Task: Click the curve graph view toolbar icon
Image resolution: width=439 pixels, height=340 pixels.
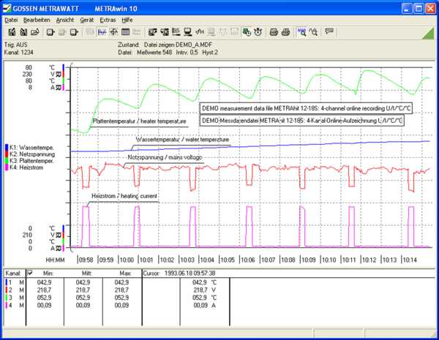Action: 102,32
